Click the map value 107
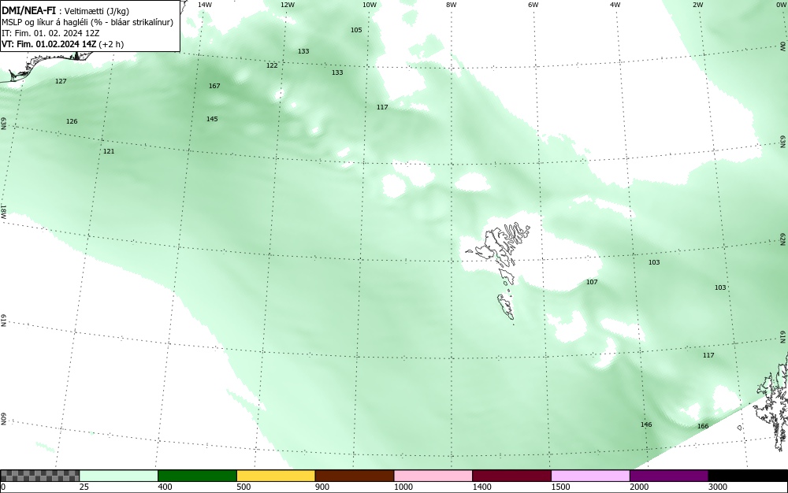The image size is (788, 493). click(592, 282)
